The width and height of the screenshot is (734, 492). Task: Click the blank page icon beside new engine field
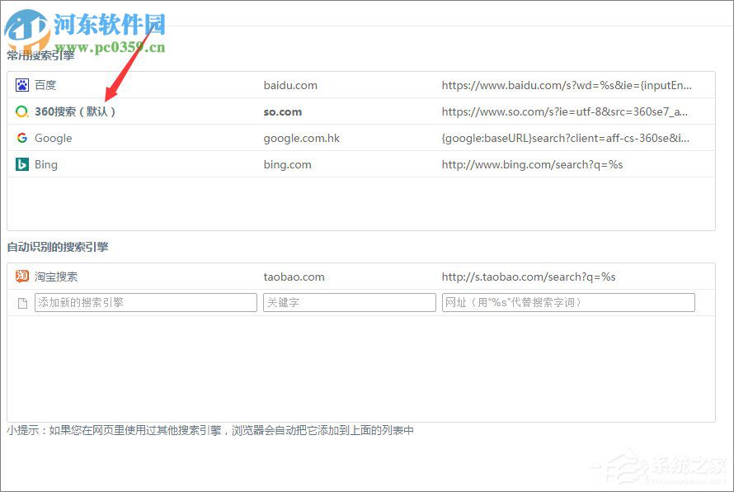[22, 303]
